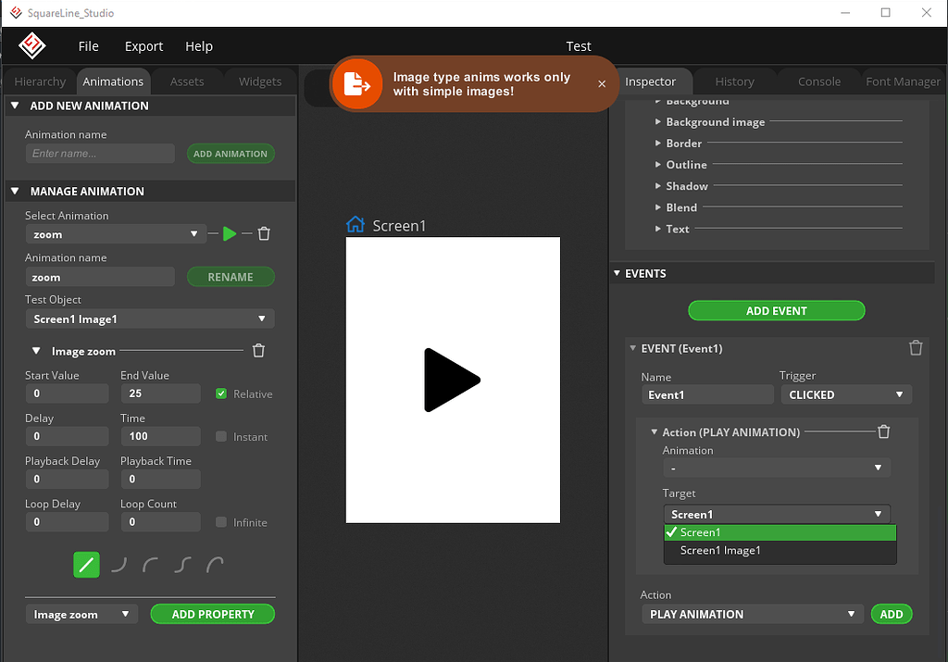The height and width of the screenshot is (662, 948).
Task: Switch to the Assets tab
Action: click(x=187, y=81)
